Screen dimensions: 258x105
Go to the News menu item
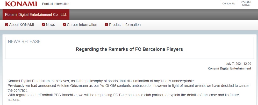[x=50, y=25]
